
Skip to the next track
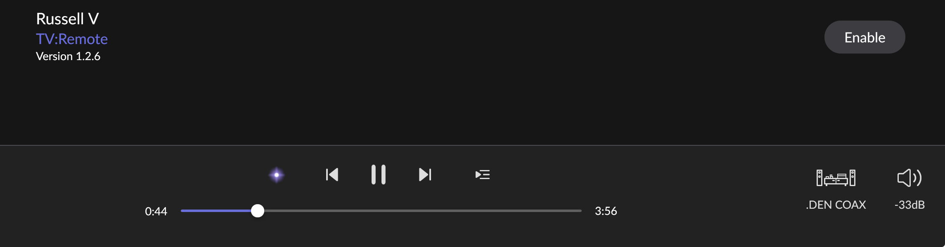(425, 175)
